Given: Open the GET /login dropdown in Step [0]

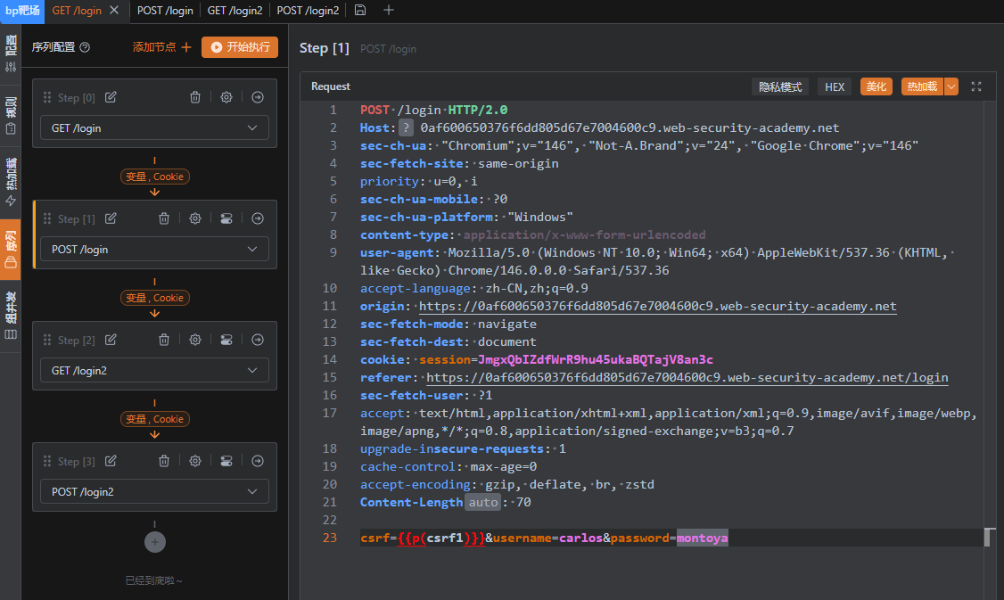Looking at the screenshot, I should tap(154, 128).
